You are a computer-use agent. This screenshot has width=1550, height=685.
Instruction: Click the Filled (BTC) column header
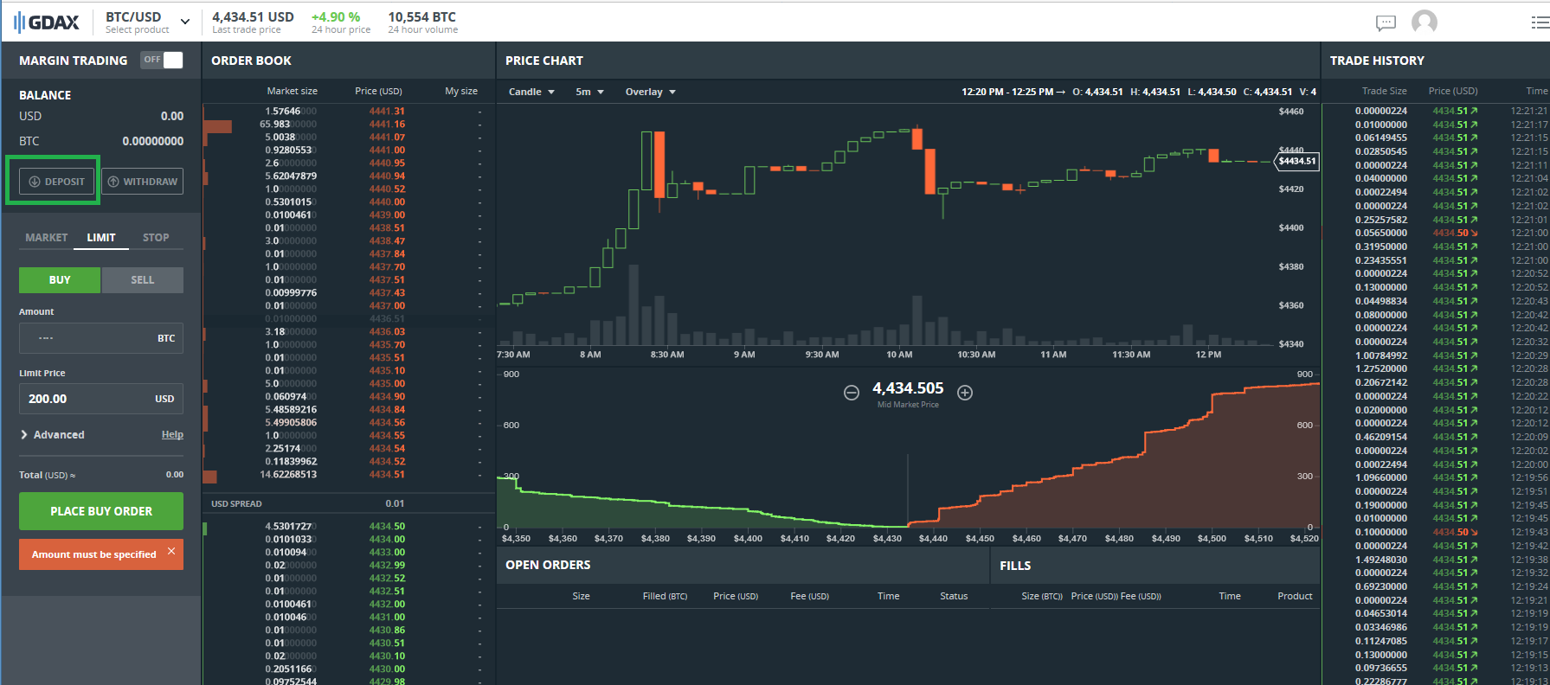pyautogui.click(x=665, y=596)
